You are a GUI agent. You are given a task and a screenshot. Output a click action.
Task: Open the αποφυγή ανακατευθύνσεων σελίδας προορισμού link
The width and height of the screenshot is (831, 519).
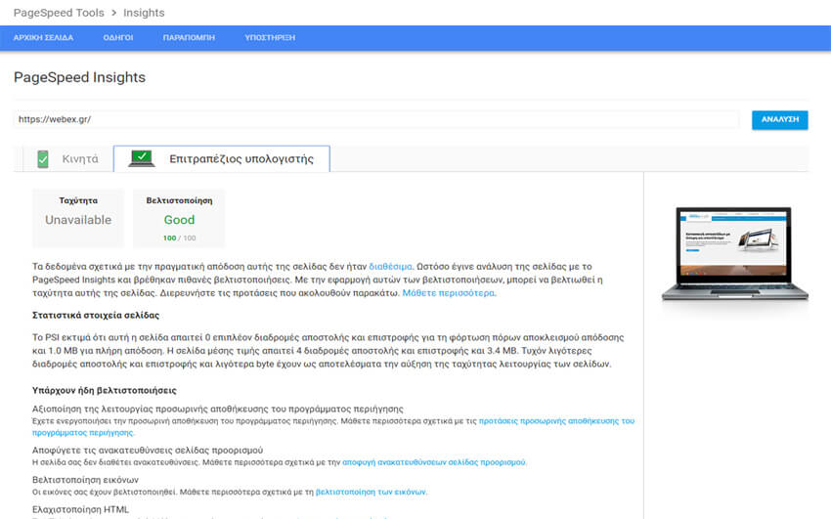click(x=433, y=462)
